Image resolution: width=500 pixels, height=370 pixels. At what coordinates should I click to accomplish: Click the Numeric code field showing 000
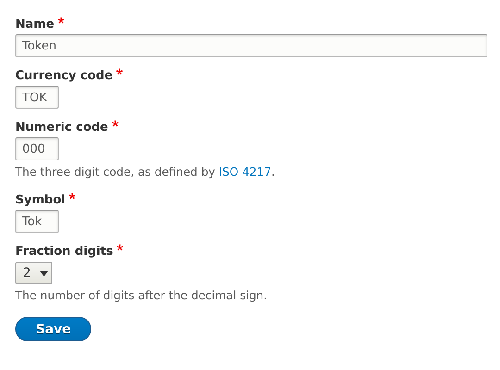pyautogui.click(x=37, y=149)
